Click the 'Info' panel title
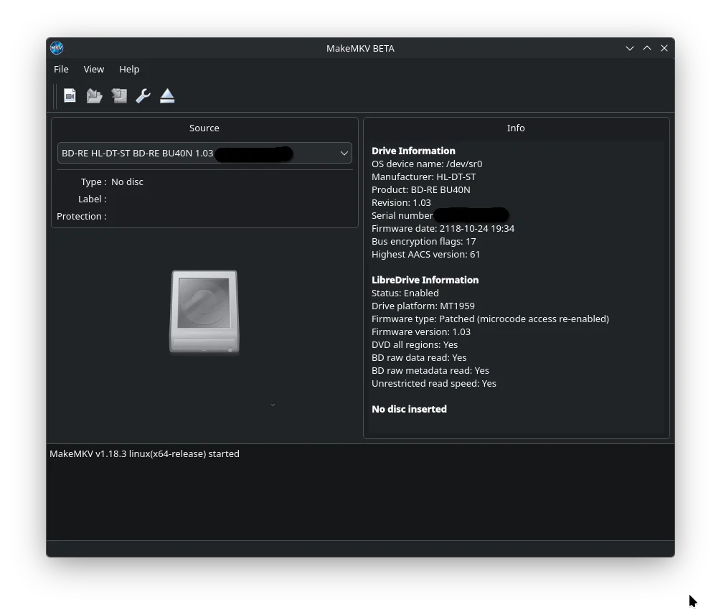The width and height of the screenshot is (721, 612). point(515,128)
